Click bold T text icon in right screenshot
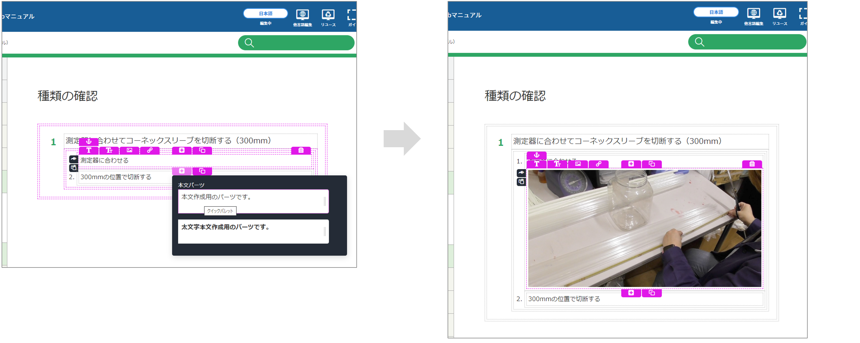Image resolution: width=860 pixels, height=343 pixels. click(x=536, y=164)
